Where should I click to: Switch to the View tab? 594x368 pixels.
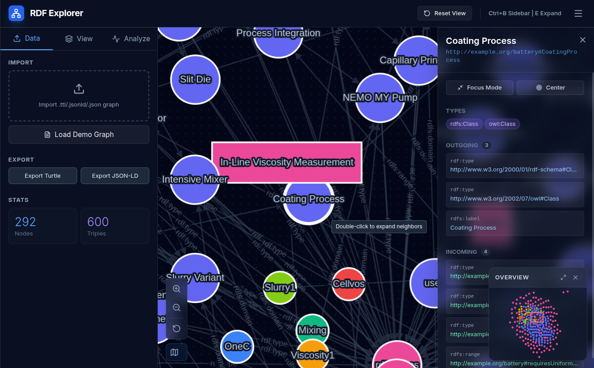[x=79, y=39]
